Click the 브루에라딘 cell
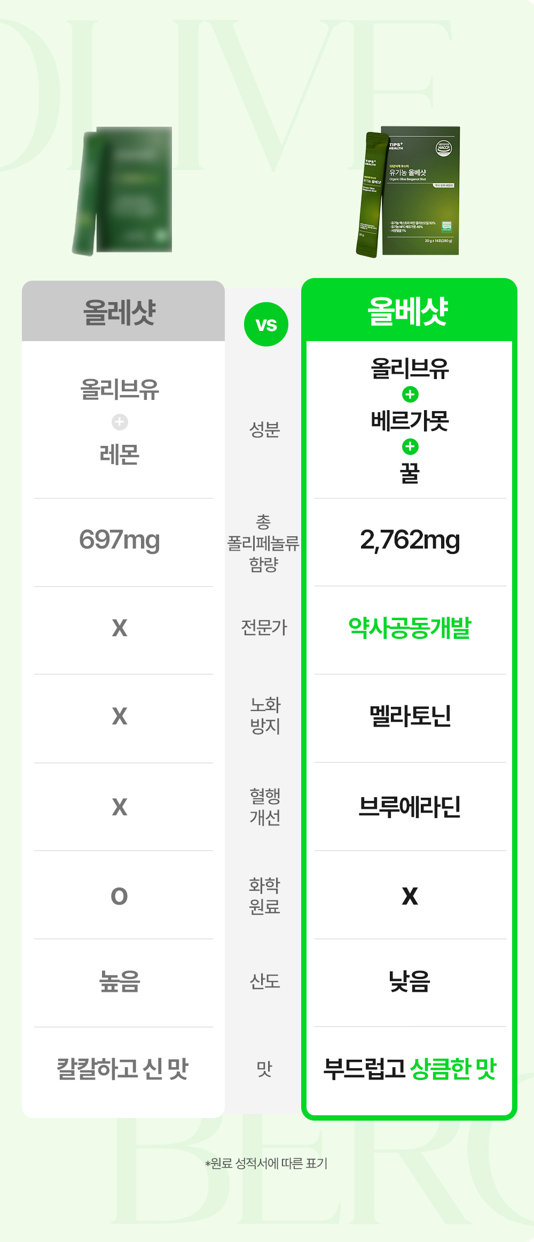Image resolution: width=534 pixels, height=1242 pixels. point(410,807)
